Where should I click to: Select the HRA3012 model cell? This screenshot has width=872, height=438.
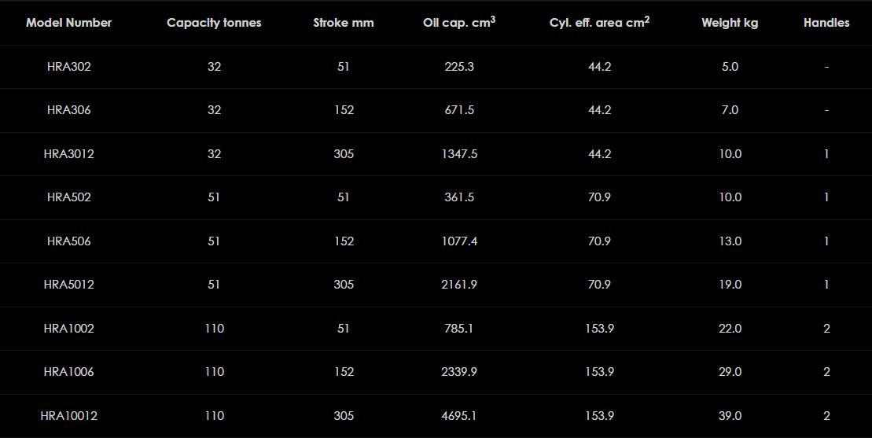pyautogui.click(x=69, y=154)
